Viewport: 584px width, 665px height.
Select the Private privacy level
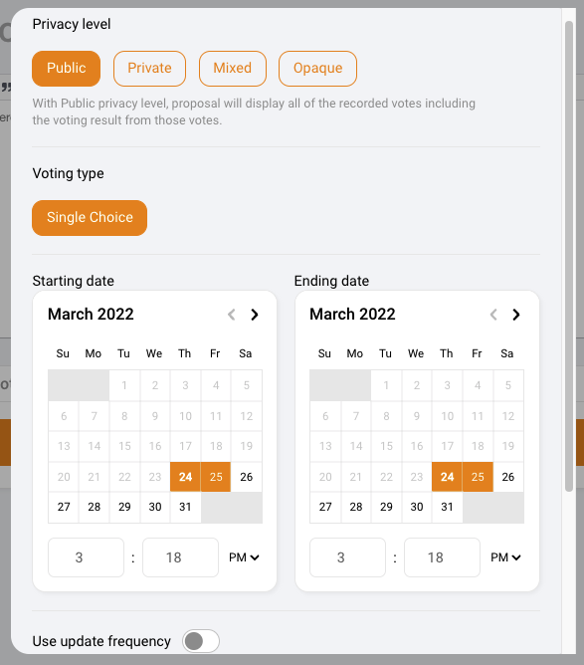149,69
